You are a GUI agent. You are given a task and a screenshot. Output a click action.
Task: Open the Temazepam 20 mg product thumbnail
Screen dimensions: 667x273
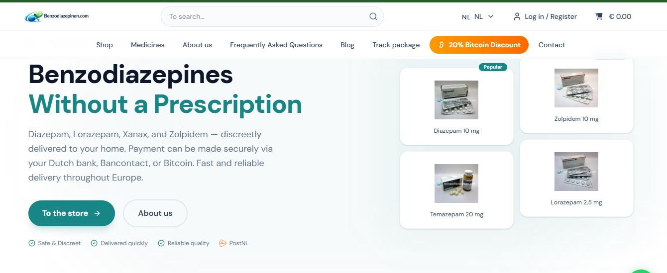456,183
